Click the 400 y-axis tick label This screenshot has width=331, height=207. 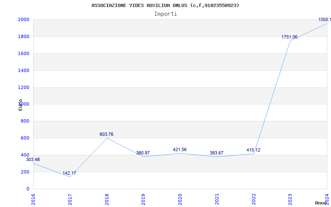25,155
